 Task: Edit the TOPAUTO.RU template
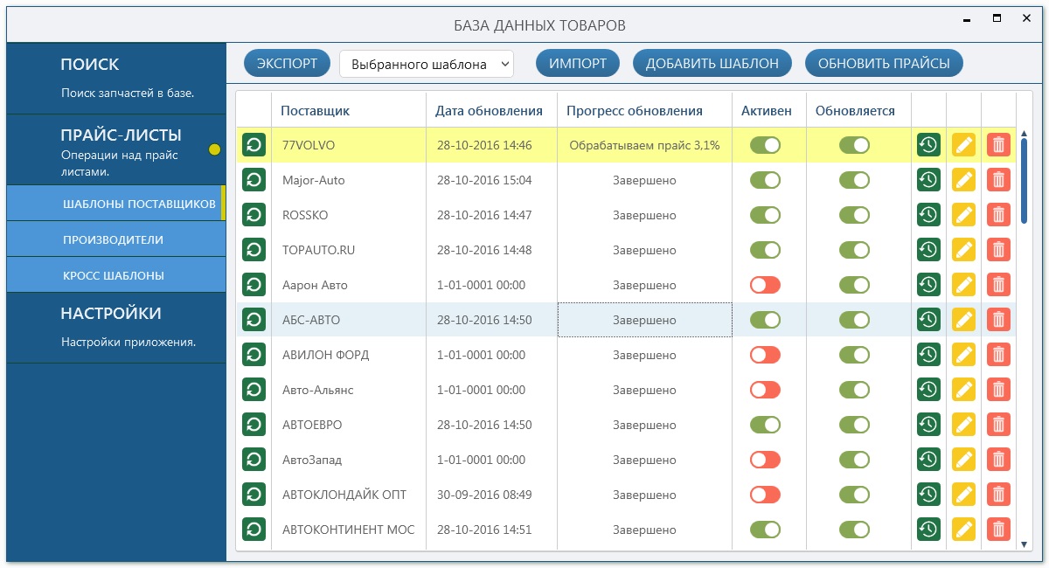[x=963, y=250]
